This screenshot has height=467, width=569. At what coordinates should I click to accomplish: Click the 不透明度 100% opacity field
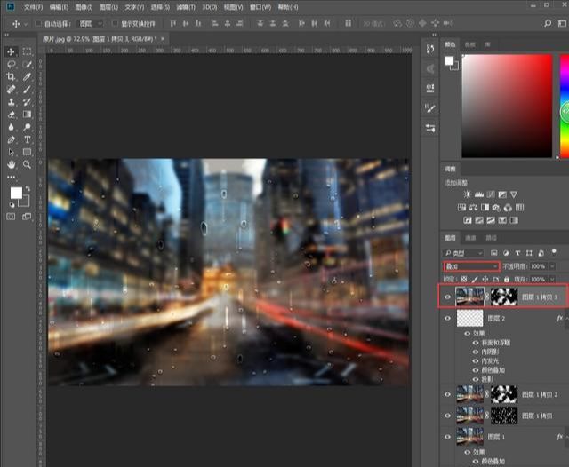click(538, 266)
